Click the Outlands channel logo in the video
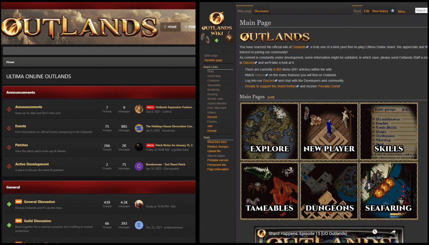Viewport: 429px width, 245px height. click(x=262, y=234)
